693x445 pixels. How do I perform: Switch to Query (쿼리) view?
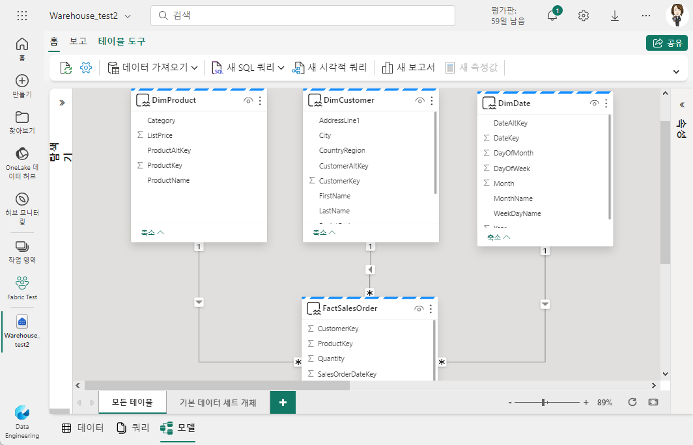pyautogui.click(x=133, y=428)
